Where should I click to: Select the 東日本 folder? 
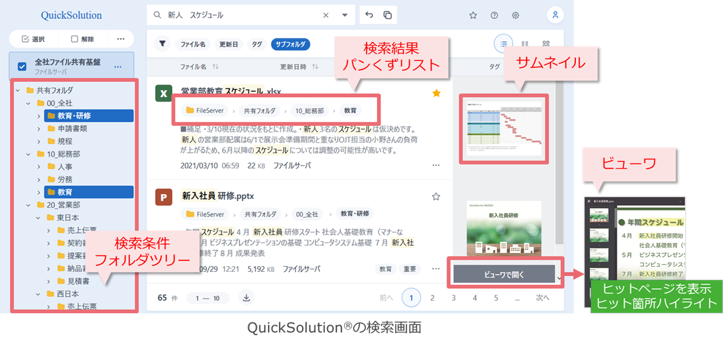(x=63, y=218)
